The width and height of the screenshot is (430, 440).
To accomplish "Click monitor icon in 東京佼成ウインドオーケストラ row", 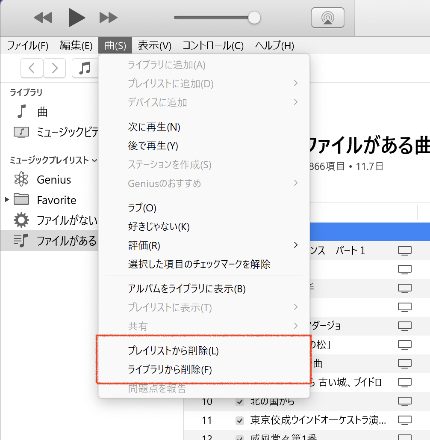I will tap(405, 420).
